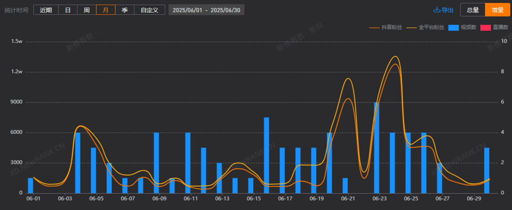Click the blue video bar on 06-16
512x210 pixels.
click(x=266, y=155)
